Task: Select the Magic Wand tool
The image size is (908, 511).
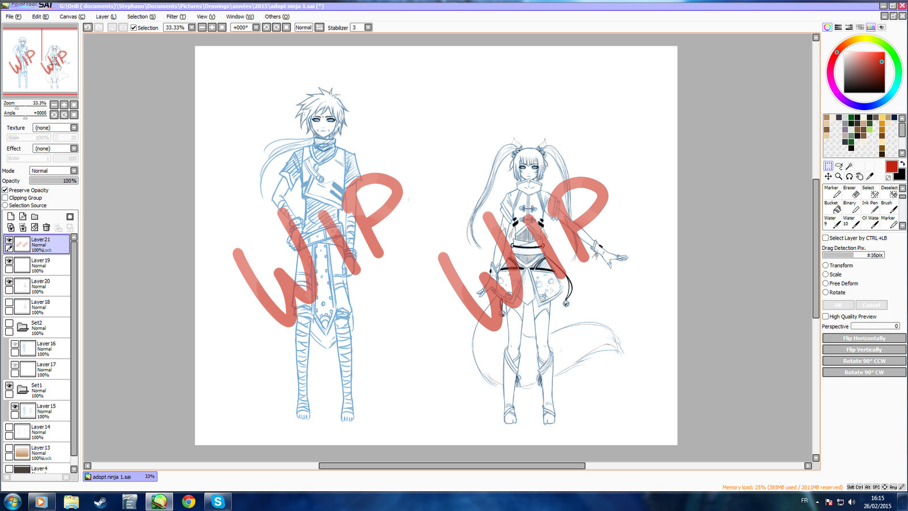Action: [x=849, y=166]
